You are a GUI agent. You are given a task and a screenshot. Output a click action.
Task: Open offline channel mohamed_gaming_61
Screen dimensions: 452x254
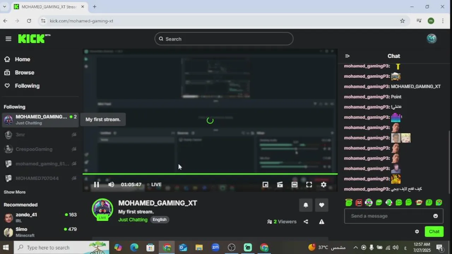pyautogui.click(x=40, y=164)
